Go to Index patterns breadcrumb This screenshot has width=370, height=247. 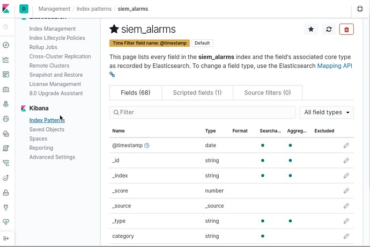pyautogui.click(x=94, y=9)
